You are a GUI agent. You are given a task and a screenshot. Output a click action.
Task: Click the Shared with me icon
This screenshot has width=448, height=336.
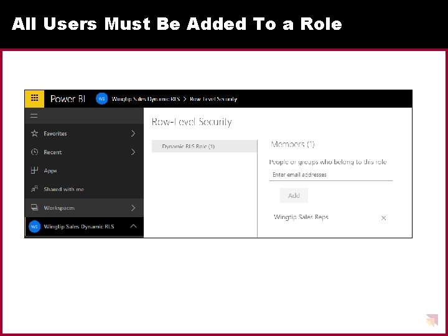click(34, 189)
